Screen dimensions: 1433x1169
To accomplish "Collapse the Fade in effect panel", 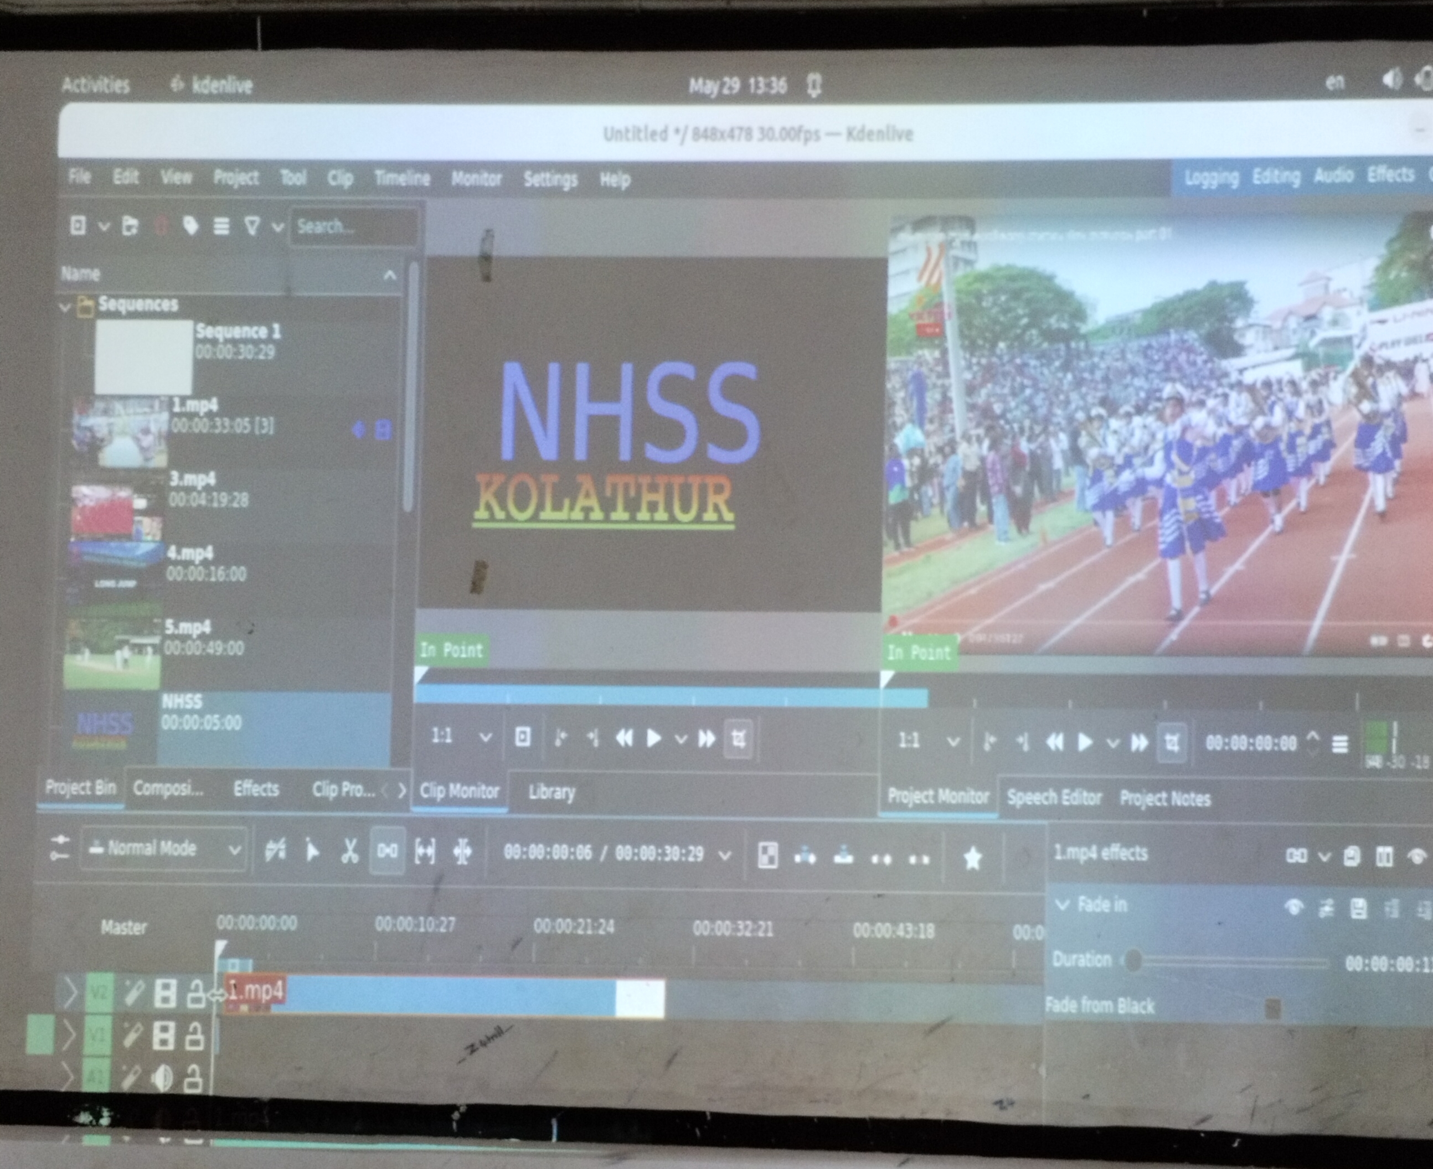I will click(1063, 904).
